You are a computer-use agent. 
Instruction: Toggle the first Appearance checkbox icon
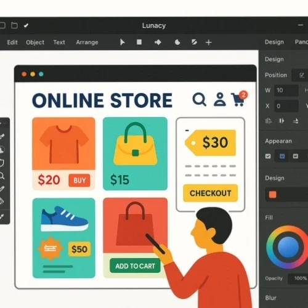(268, 156)
